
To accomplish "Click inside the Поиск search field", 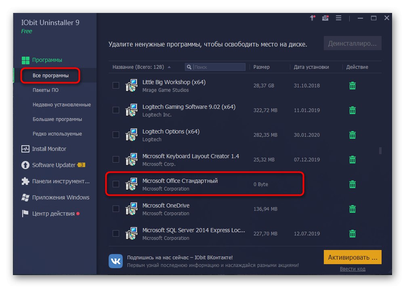I will tap(218, 67).
